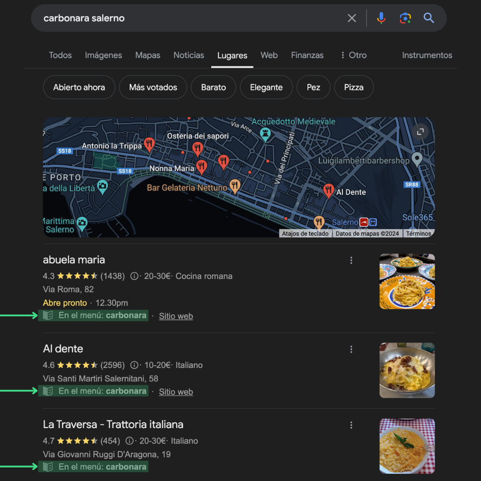Open more options for La Traversa

[x=351, y=425]
